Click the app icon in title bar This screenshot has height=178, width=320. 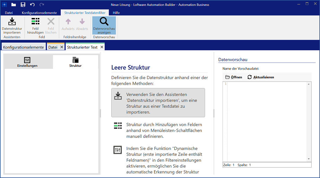click(5, 5)
